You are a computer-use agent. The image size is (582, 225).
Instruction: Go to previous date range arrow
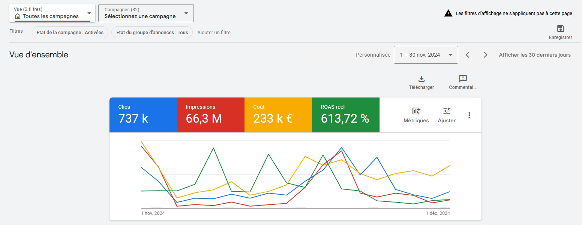[468, 55]
